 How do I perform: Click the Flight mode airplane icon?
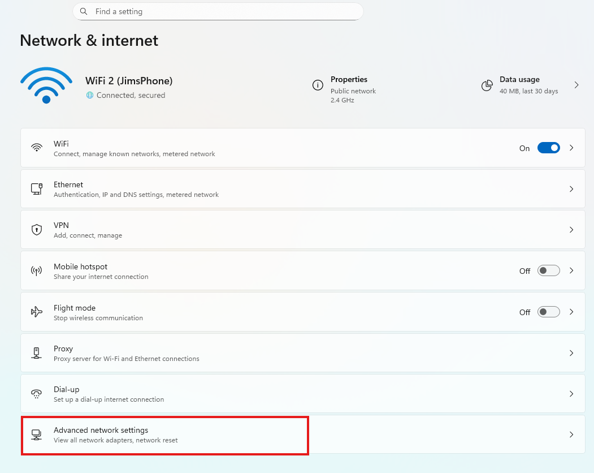pos(37,312)
